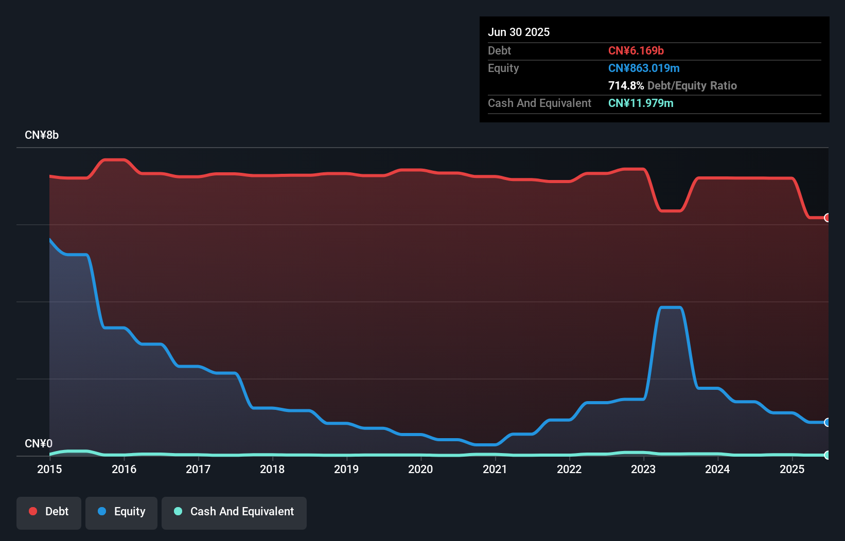The image size is (845, 541).
Task: Select the blue Equity endpoint marker on chart
Action: (x=827, y=422)
